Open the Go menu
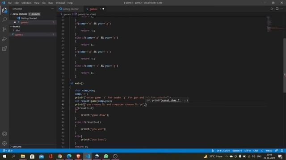This screenshot has width=286, height=160. [x=44, y=3]
